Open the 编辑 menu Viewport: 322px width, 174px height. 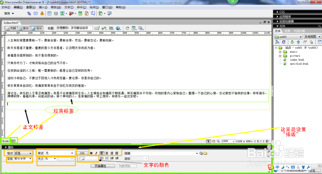(x=18, y=7)
